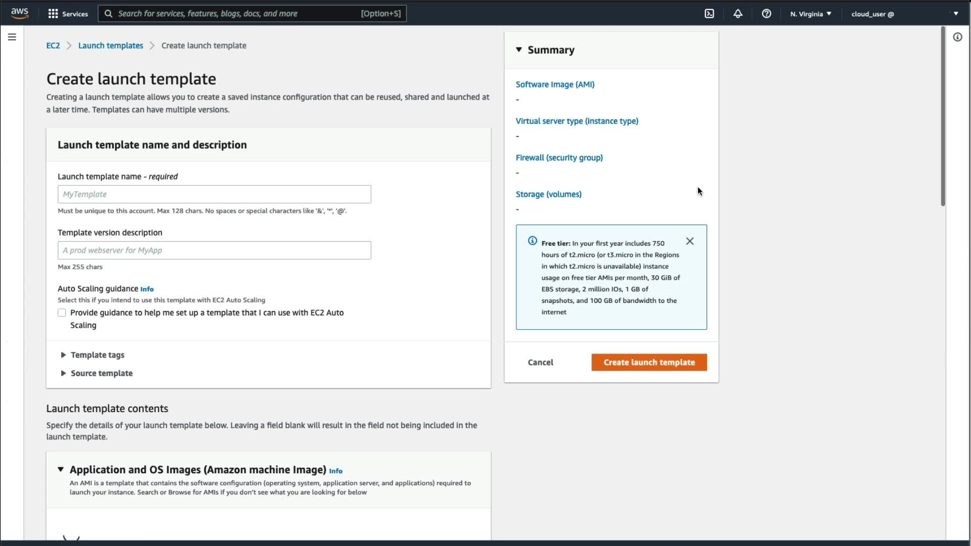Click the Cancel button
The width and height of the screenshot is (971, 546).
pyautogui.click(x=540, y=362)
